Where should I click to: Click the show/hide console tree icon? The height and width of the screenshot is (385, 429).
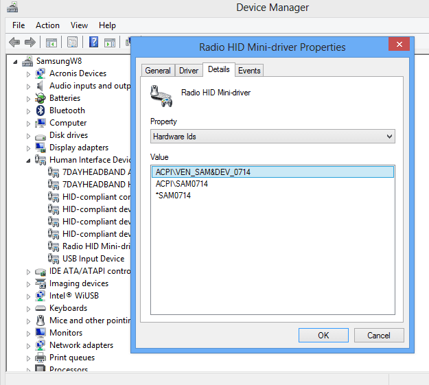tap(51, 43)
